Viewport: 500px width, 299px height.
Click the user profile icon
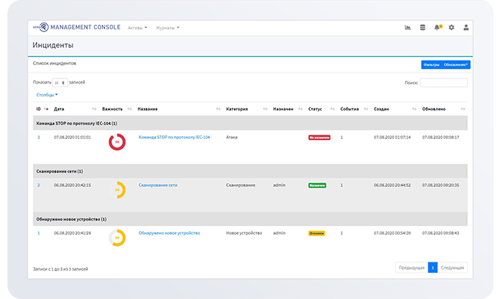[466, 28]
